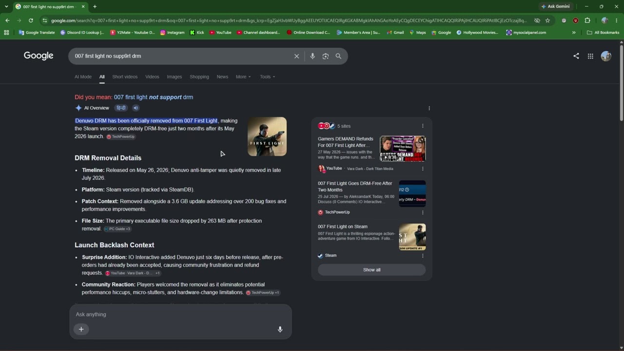Open three-dot menu beside 5 sites
Viewport: 624px width, 351px height.
(423, 126)
